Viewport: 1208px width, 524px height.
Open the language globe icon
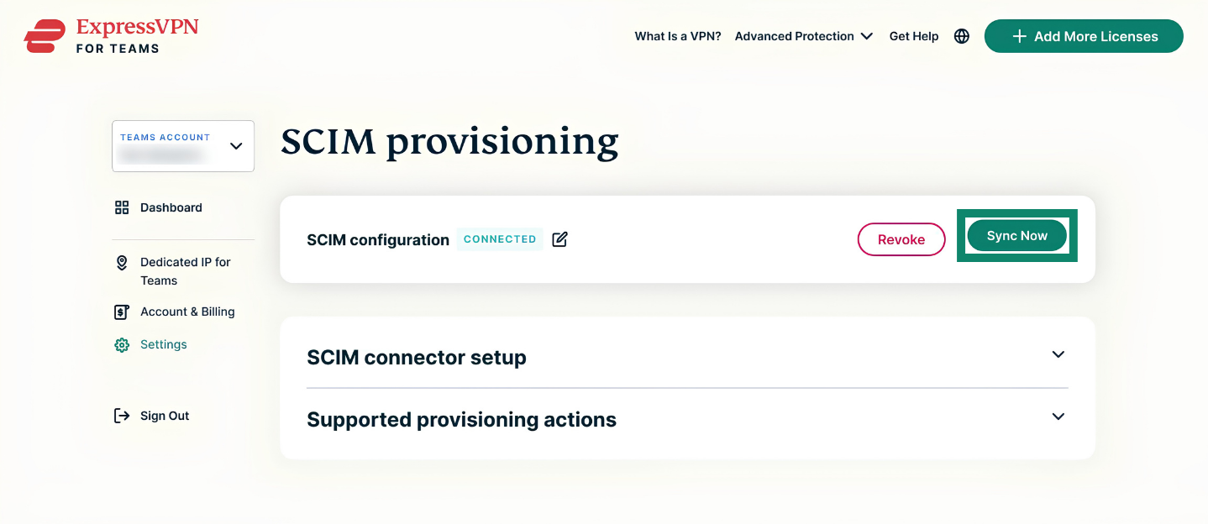click(962, 36)
